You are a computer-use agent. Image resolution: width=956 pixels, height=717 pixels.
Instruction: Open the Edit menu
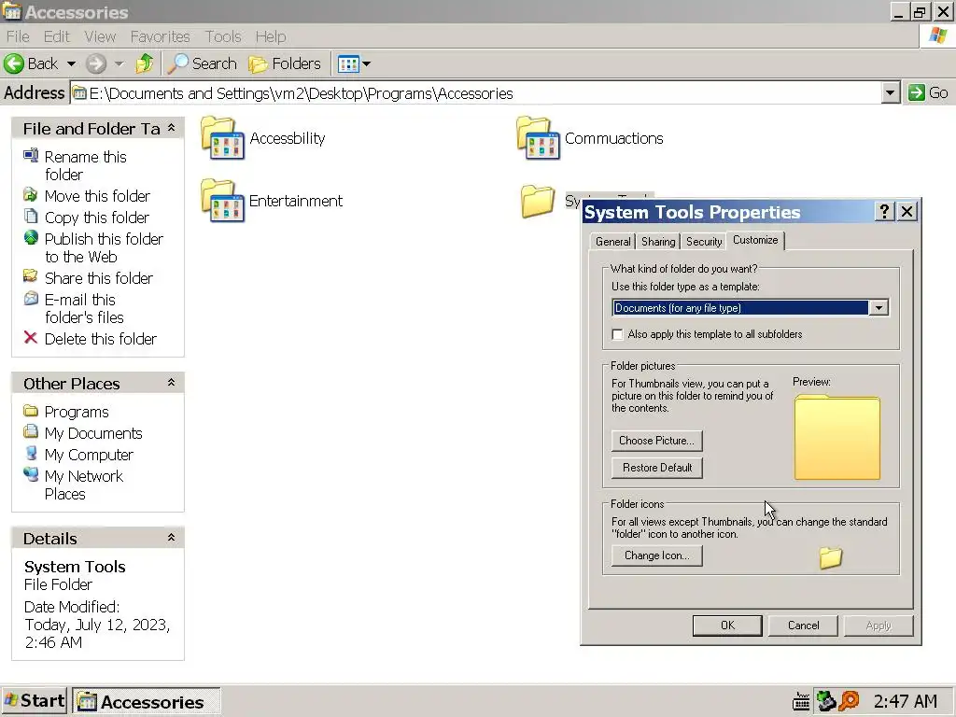click(57, 36)
